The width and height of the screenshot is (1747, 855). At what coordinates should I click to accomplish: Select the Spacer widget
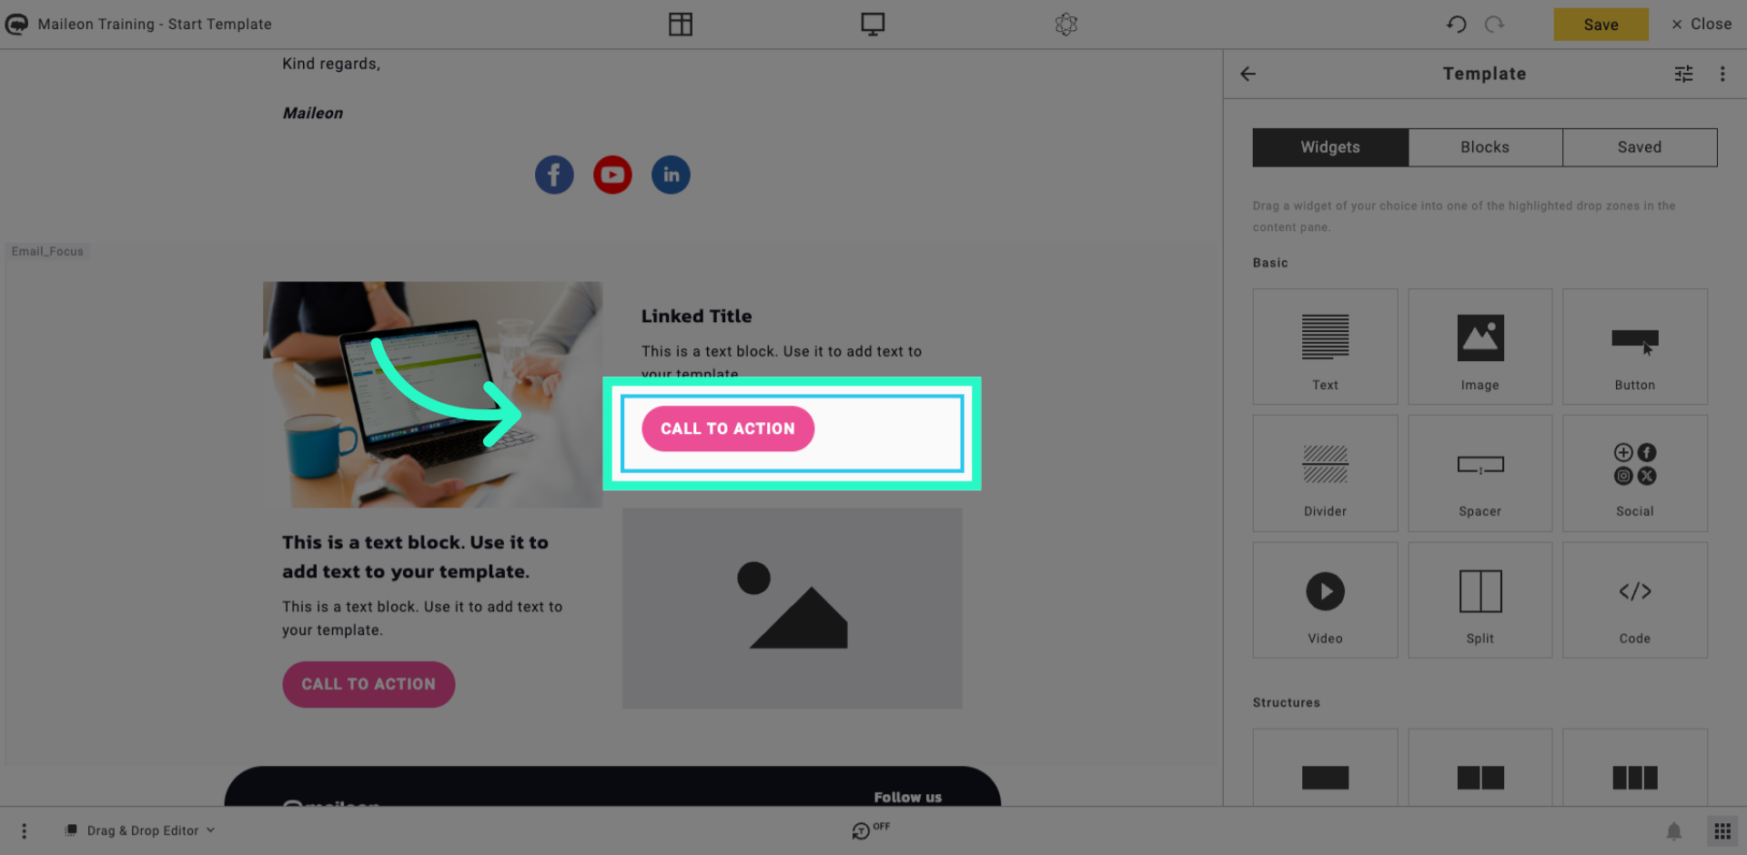coord(1479,473)
